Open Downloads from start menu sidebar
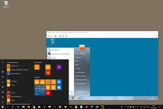The height and width of the screenshot is (109, 163). 3,82
